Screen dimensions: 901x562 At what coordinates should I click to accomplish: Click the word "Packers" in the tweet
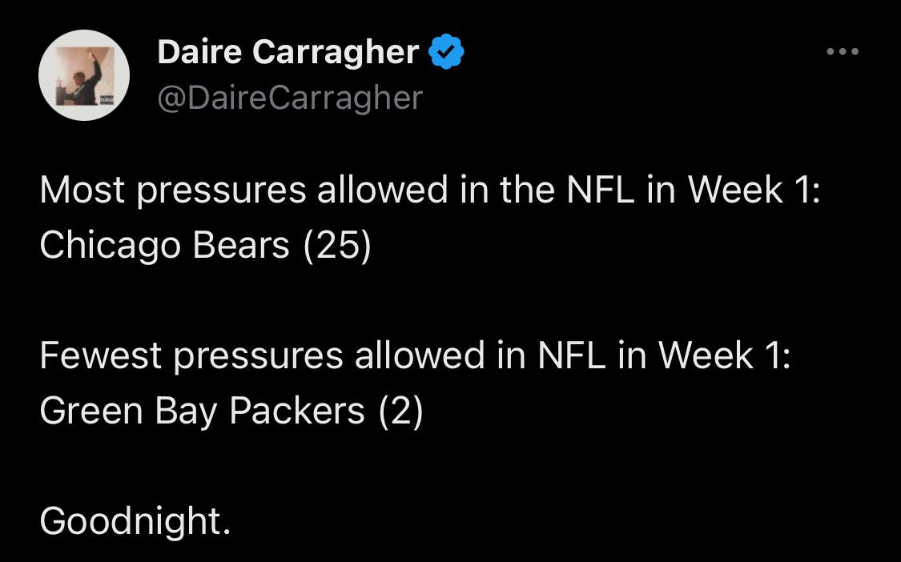(x=296, y=410)
